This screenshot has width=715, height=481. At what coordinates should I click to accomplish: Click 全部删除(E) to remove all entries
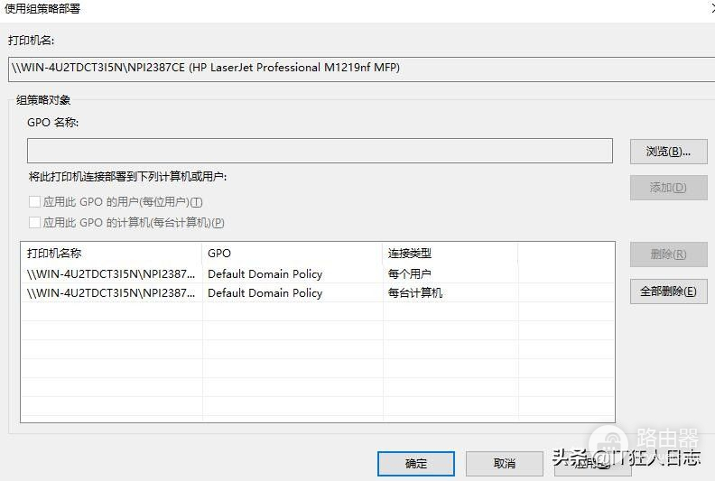pos(668,291)
